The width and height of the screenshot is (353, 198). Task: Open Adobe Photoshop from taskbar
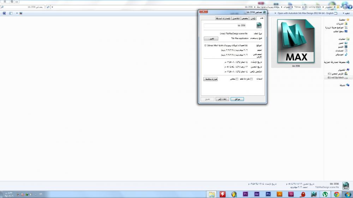coord(268,194)
